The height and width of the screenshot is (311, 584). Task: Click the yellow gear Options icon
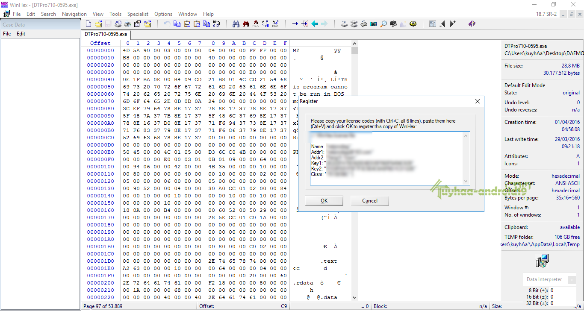413,24
